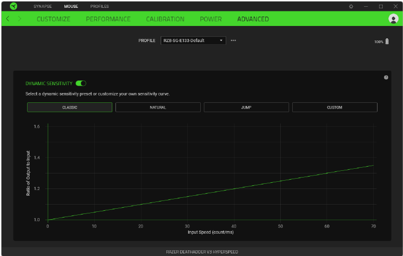The width and height of the screenshot is (403, 256).
Task: Switch to the Profiles tab
Action: 99,6
